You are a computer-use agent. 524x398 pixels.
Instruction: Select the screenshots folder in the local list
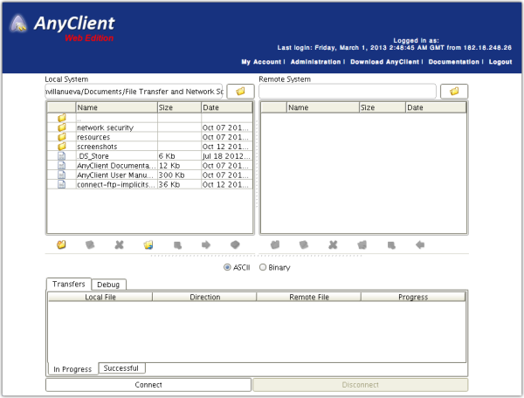98,147
